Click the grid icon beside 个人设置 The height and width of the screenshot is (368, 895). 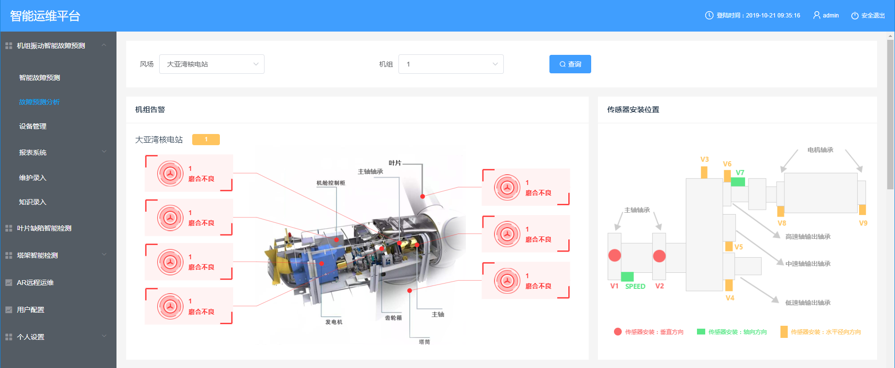click(x=9, y=337)
